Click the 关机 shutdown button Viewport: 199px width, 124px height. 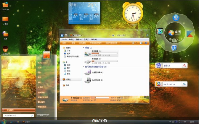[x=42, y=115]
